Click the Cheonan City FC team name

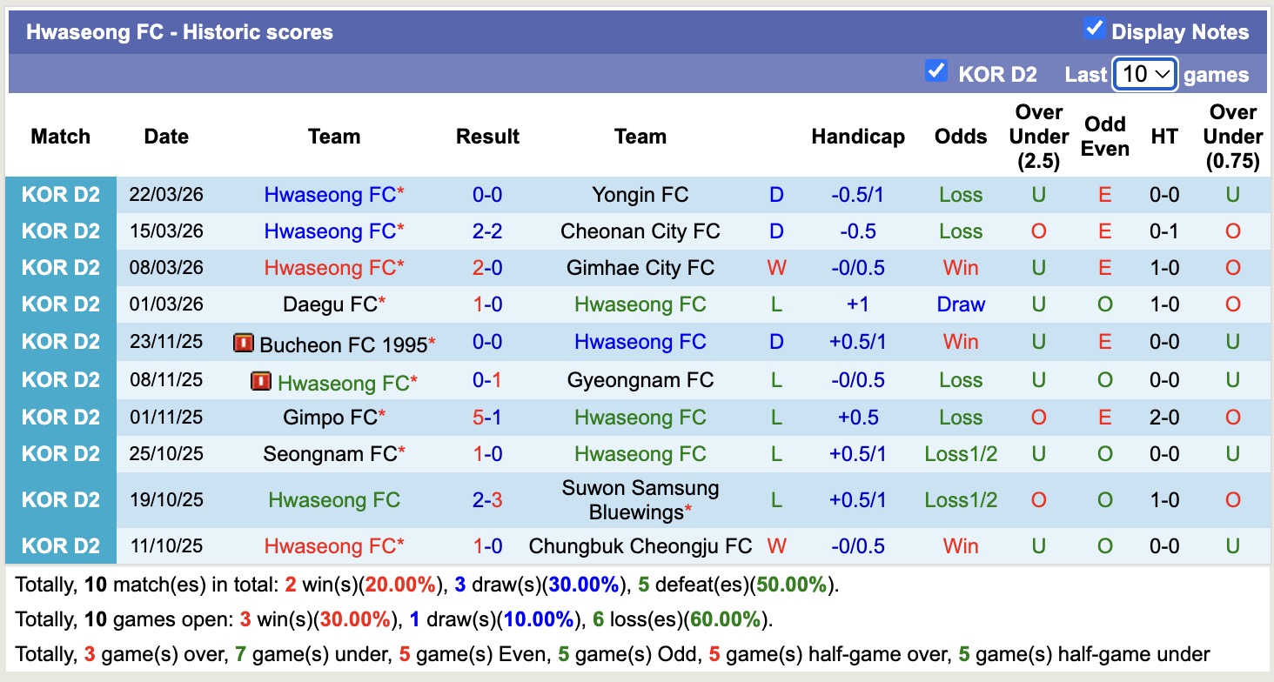coord(640,231)
